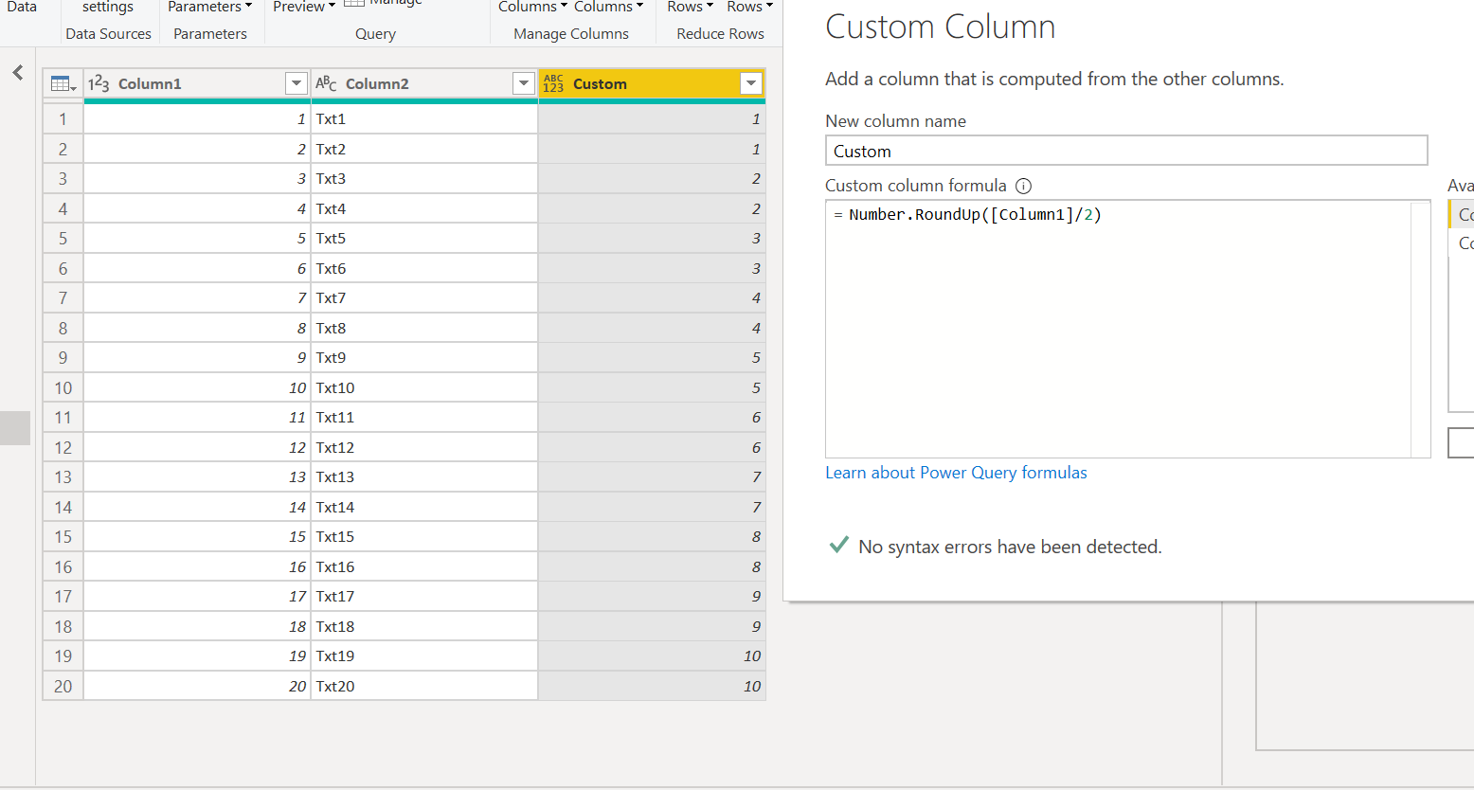Click Column1 cell in row Txt8
The image size is (1474, 790).
pos(197,329)
